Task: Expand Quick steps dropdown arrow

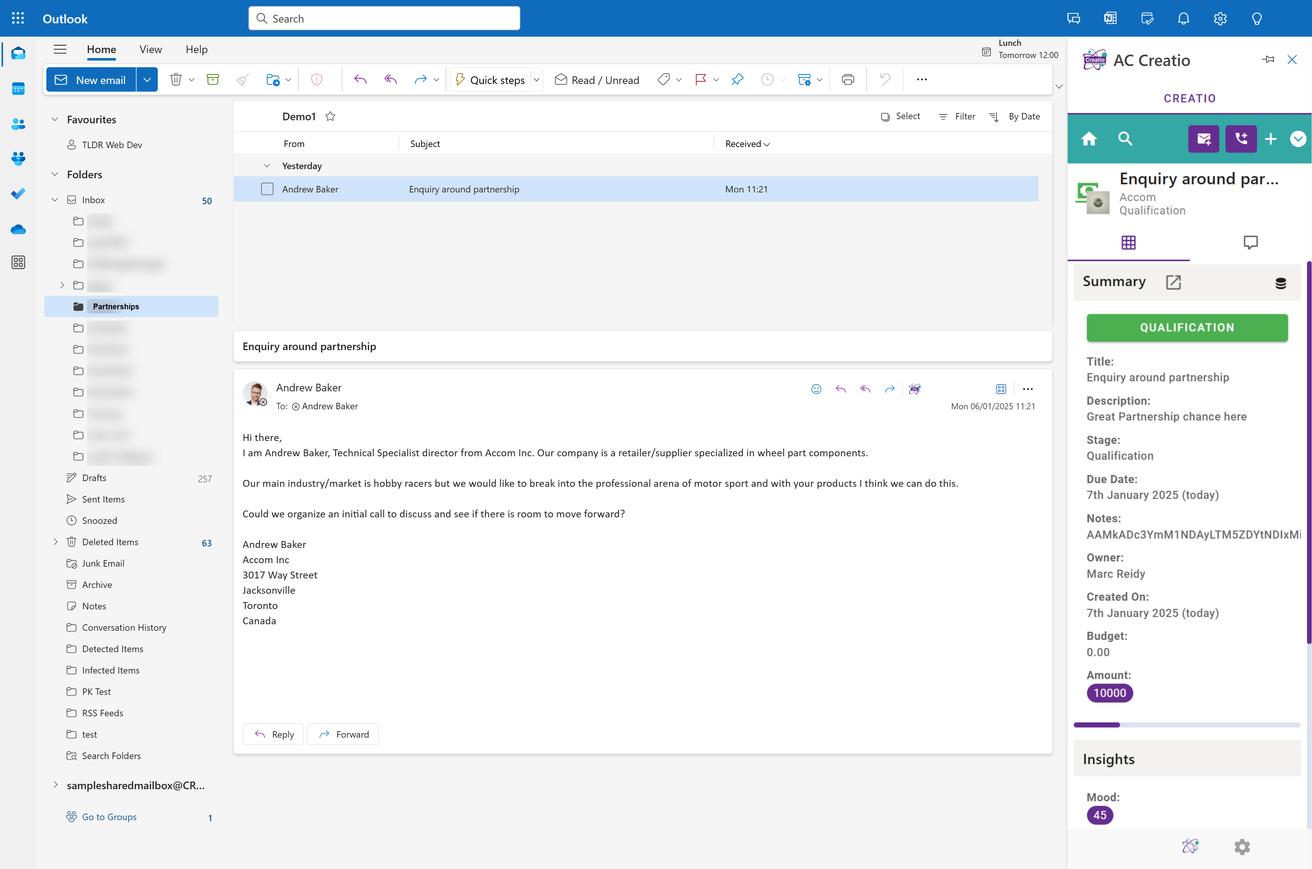Action: tap(536, 80)
